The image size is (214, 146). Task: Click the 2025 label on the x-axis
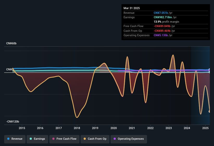tap(205, 128)
